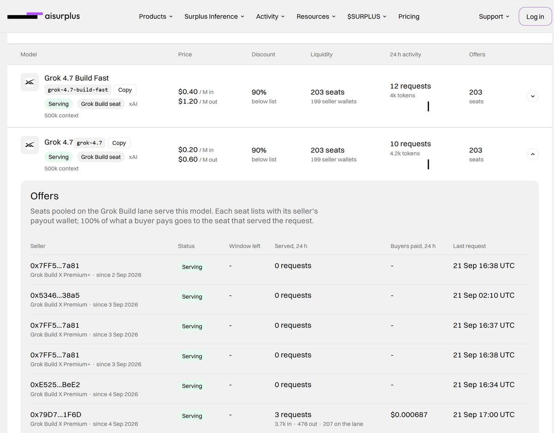Collapse the Grok 4.7 offers chevron
This screenshot has height=433, width=554.
pos(532,154)
